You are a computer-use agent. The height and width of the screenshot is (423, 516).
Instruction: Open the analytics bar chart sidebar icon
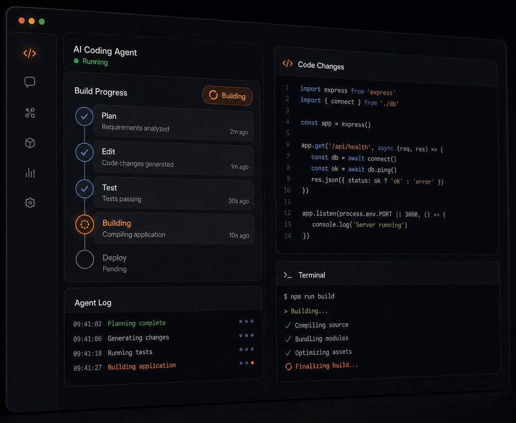(x=30, y=173)
